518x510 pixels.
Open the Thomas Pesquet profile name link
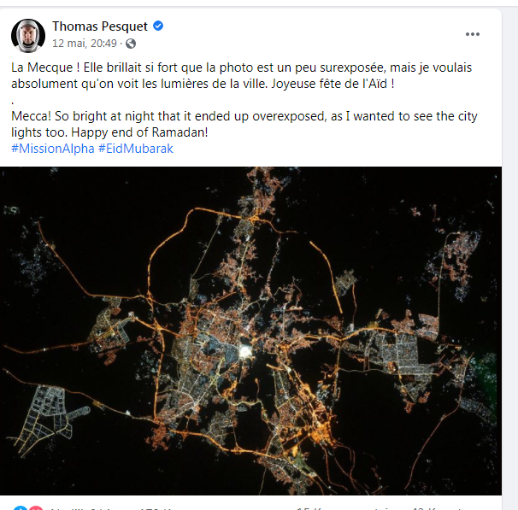click(99, 26)
